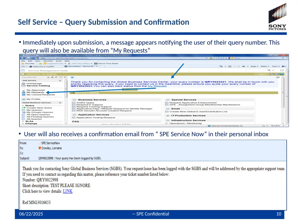Click the Favorites star icon

23,63
